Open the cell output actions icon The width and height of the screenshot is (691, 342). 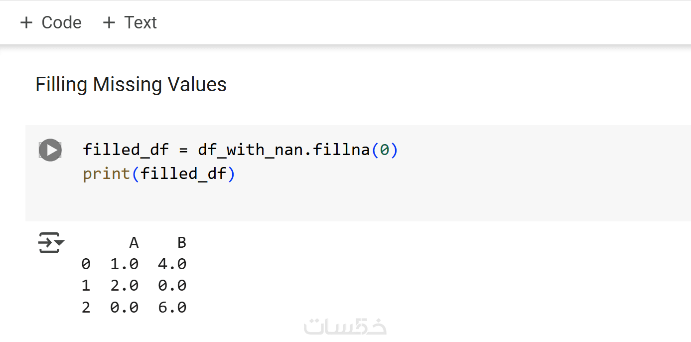51,243
